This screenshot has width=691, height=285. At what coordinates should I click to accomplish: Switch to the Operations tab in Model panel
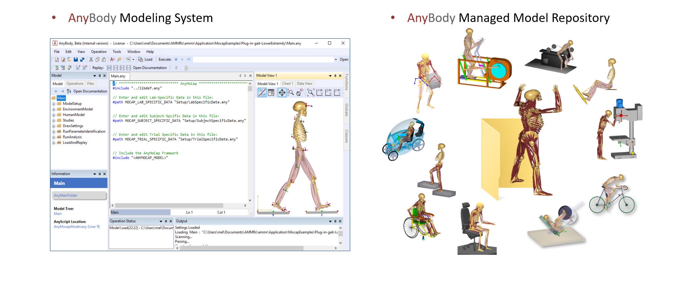[75, 84]
